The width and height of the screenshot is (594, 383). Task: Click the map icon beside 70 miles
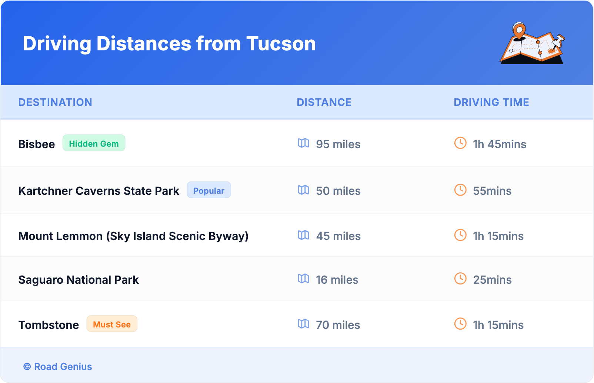tap(303, 324)
